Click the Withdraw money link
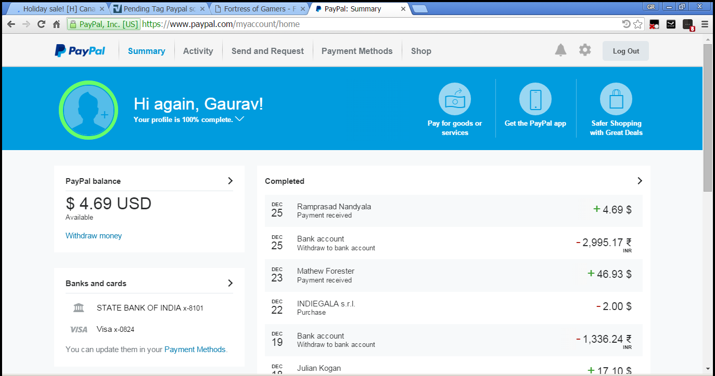The height and width of the screenshot is (376, 715). coord(94,236)
